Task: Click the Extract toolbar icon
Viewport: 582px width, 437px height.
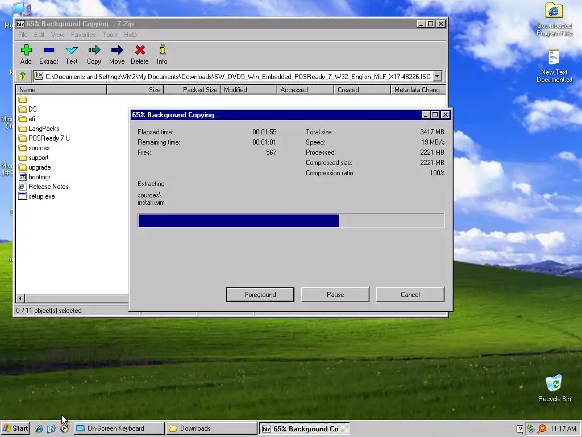Action: (x=49, y=54)
